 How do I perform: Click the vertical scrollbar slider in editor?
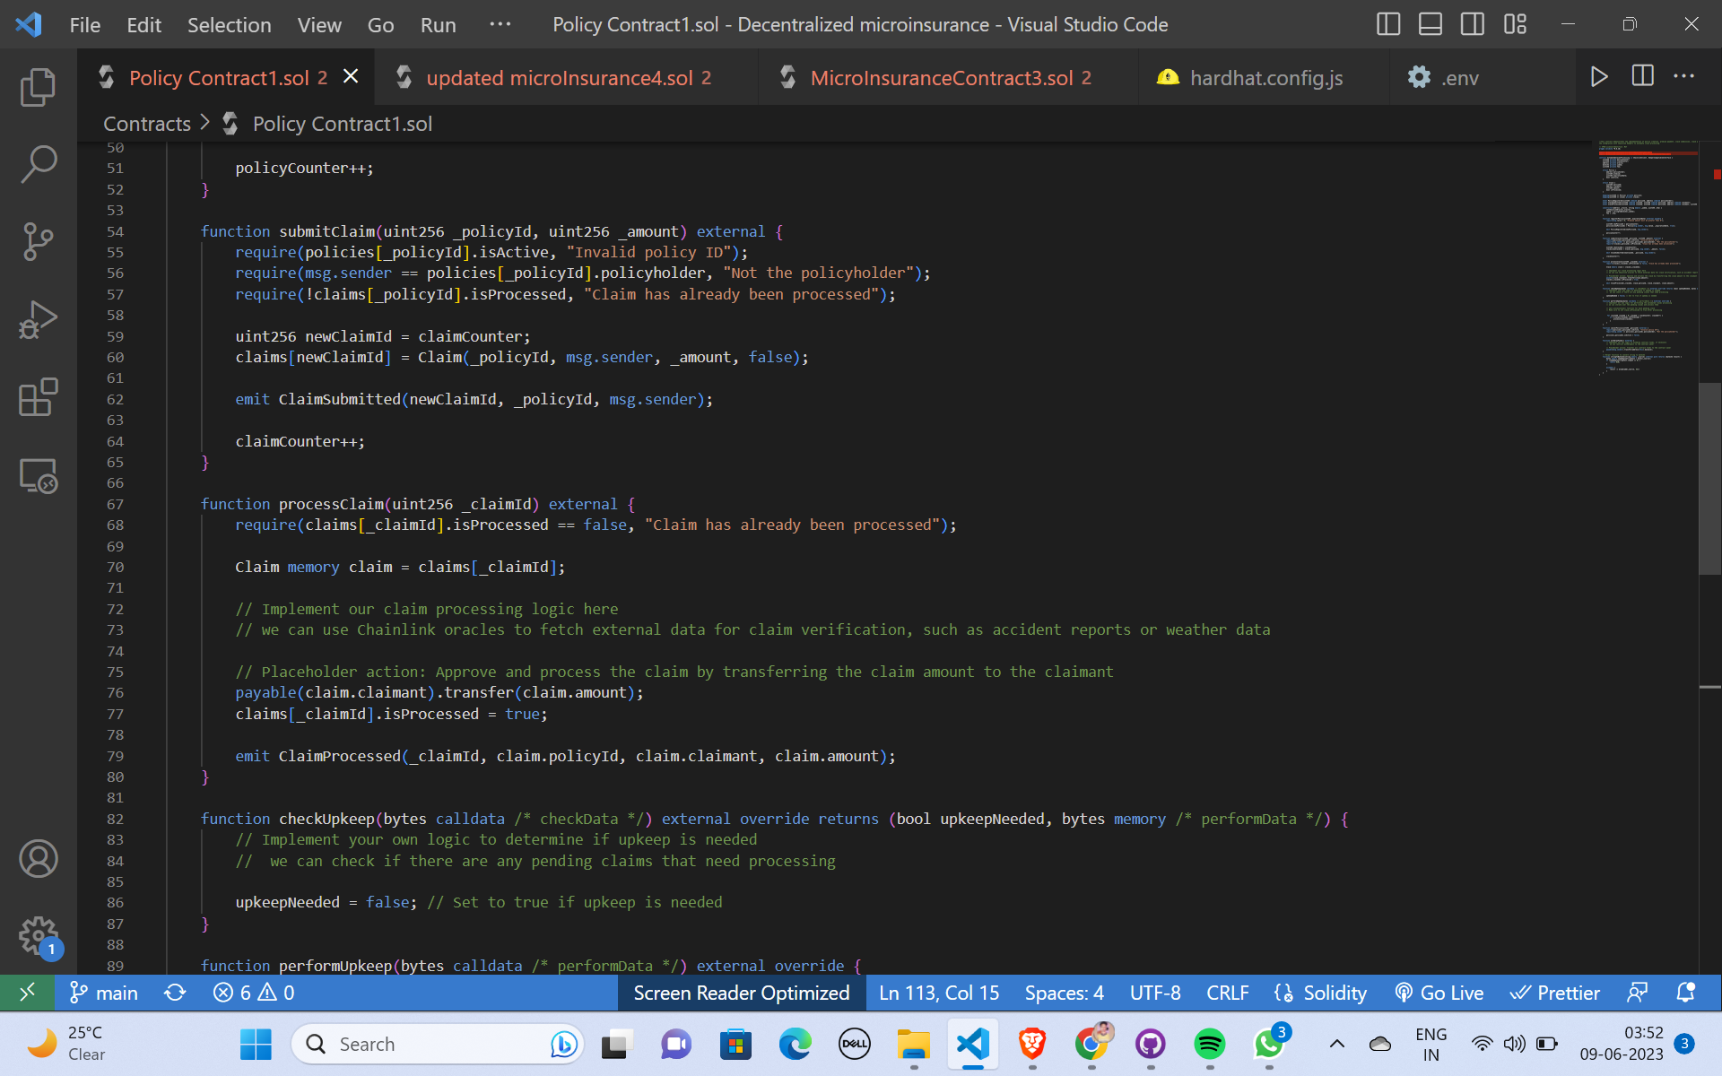pyautogui.click(x=1709, y=478)
